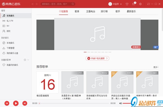Collapse the 创建的歌单 section chevron
Image resolution: width=163 pixels, height=107 pixels.
pos(28,60)
